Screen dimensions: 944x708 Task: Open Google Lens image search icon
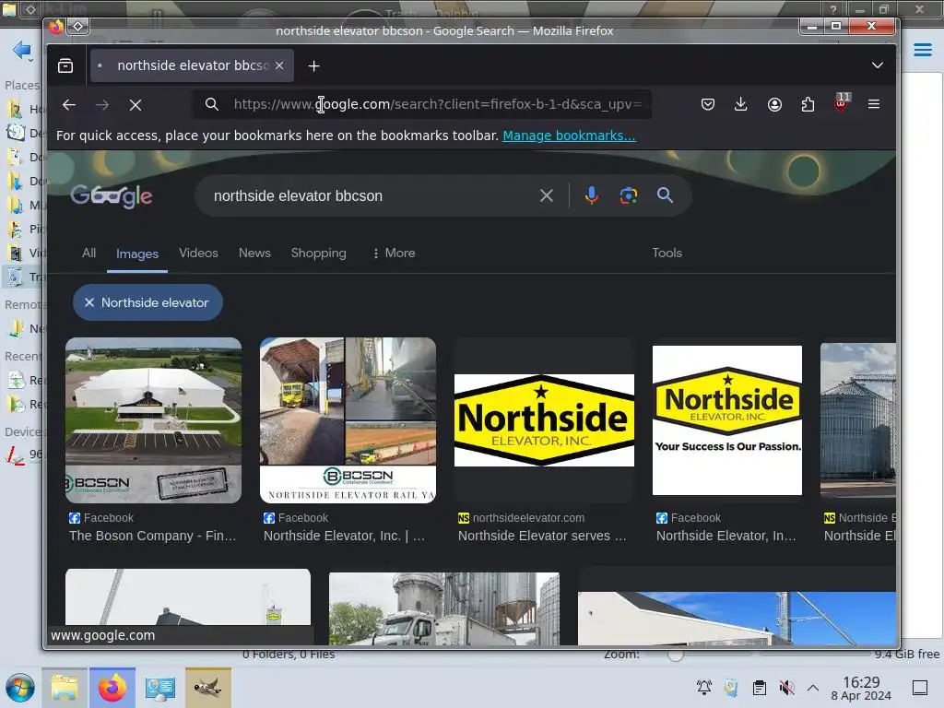tap(629, 195)
